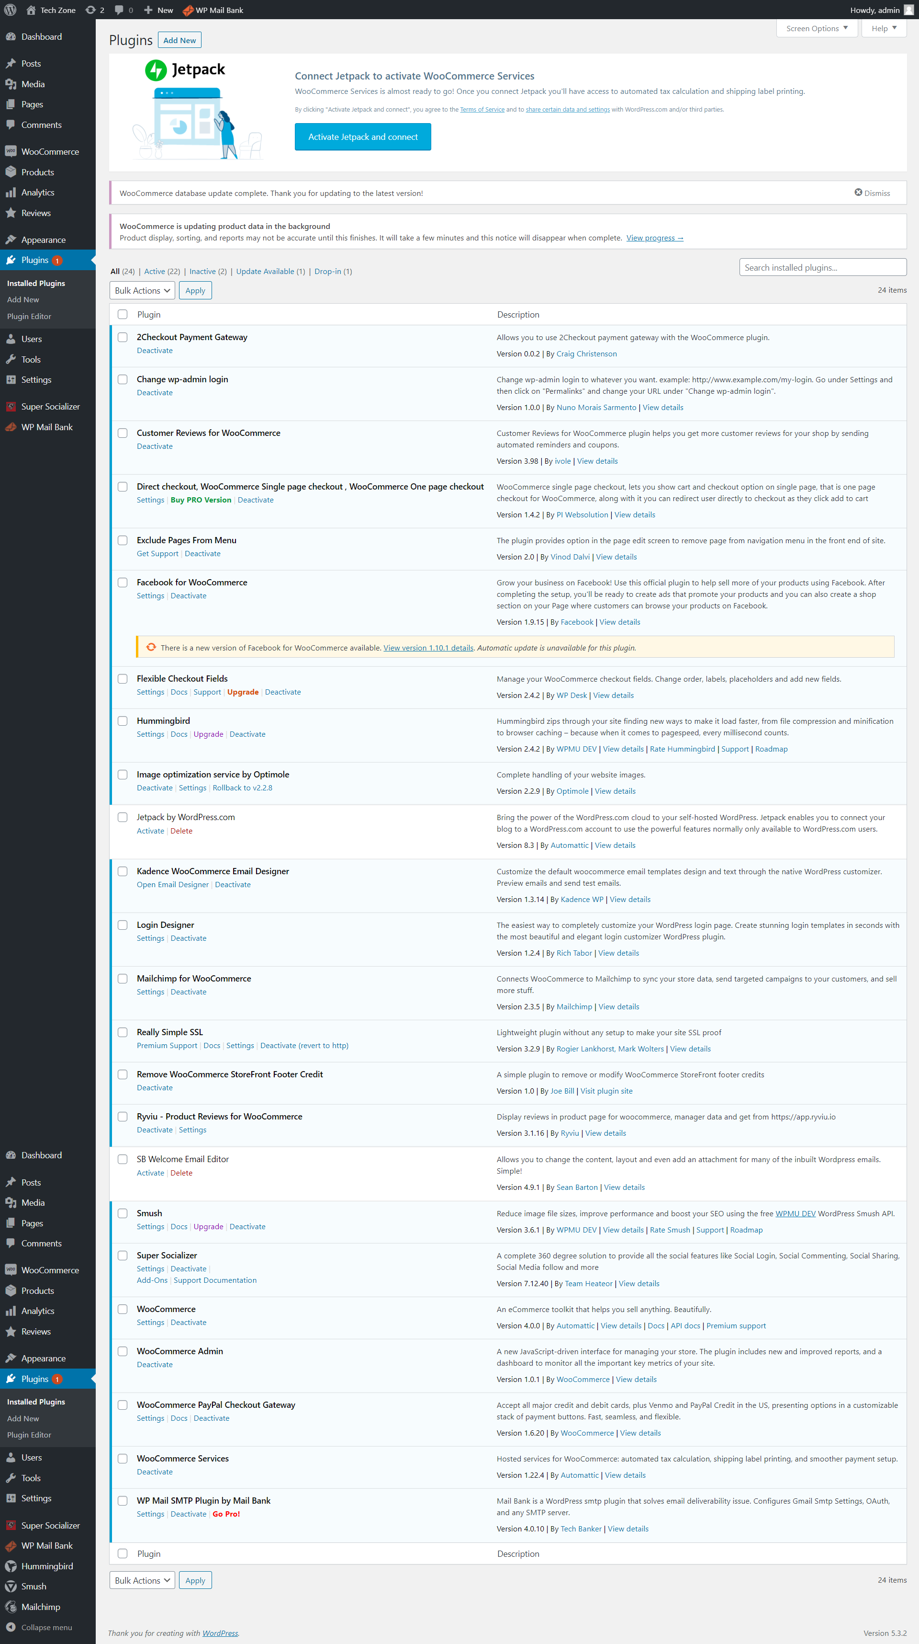Check the 2Checkout Payment Gateway checkbox
The width and height of the screenshot is (919, 1644).
click(123, 337)
